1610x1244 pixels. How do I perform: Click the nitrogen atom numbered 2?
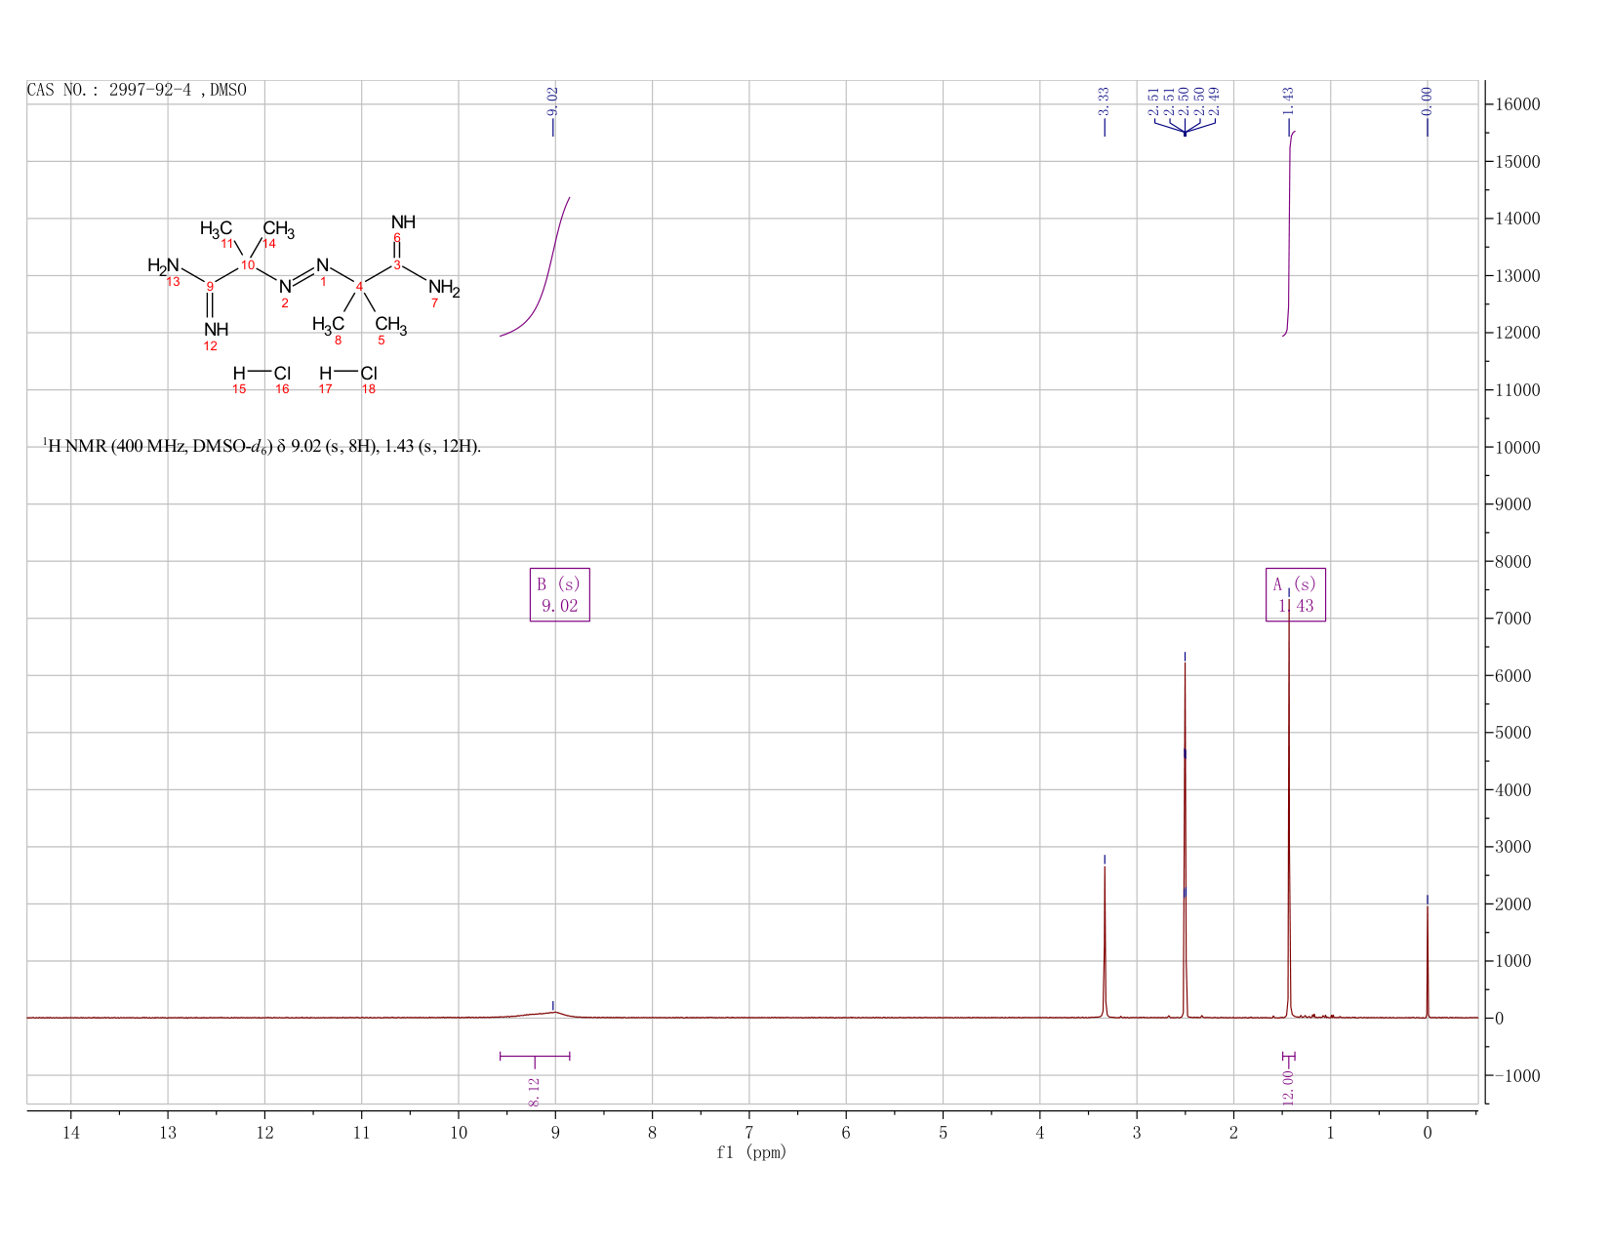(285, 287)
